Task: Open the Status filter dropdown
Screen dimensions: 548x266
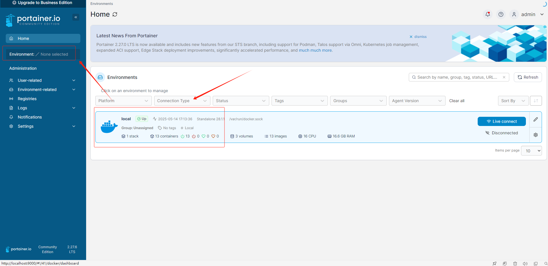Action: pyautogui.click(x=241, y=101)
